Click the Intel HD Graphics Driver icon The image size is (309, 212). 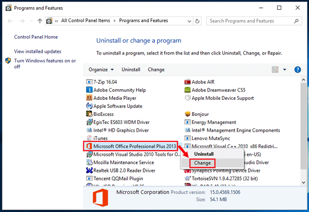(x=89, y=130)
